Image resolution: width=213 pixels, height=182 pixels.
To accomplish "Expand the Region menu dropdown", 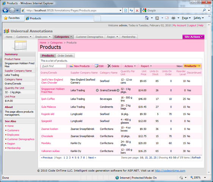I will click(117, 37).
